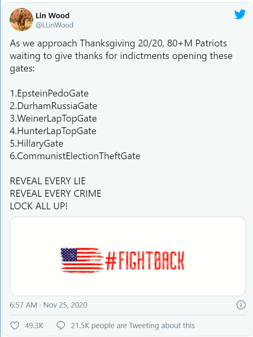Click the 3.WeinerLapTopGate line
Image resolution: width=253 pixels, height=337 pixels.
pos(53,118)
